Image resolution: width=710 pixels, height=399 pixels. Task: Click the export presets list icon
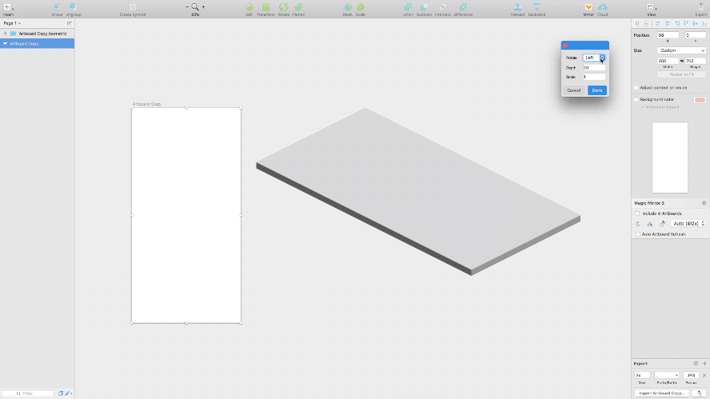[x=696, y=363]
